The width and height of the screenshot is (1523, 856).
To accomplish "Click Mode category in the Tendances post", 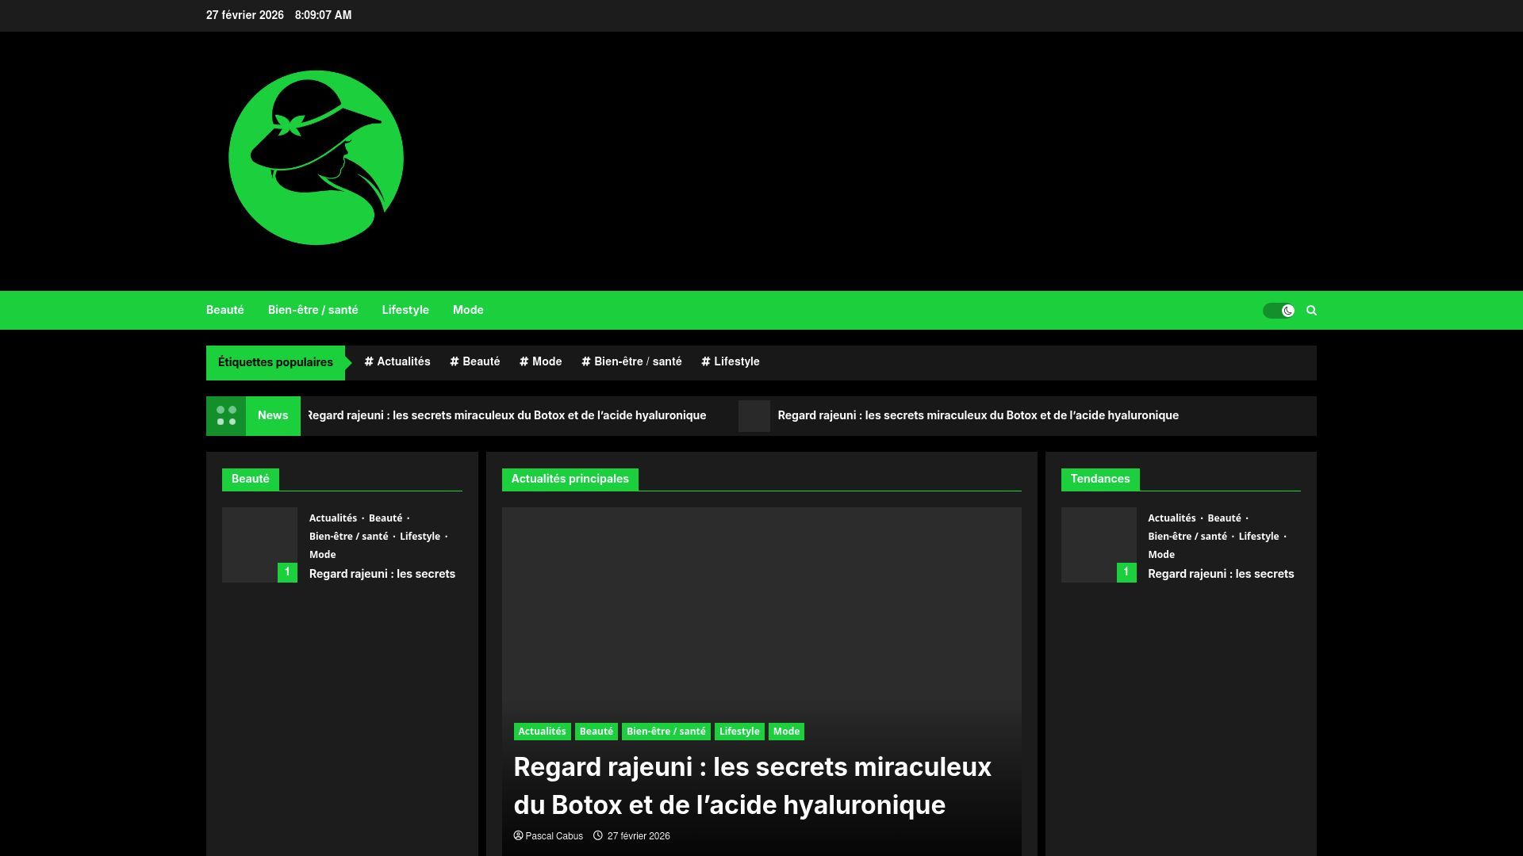I will tap(1161, 555).
